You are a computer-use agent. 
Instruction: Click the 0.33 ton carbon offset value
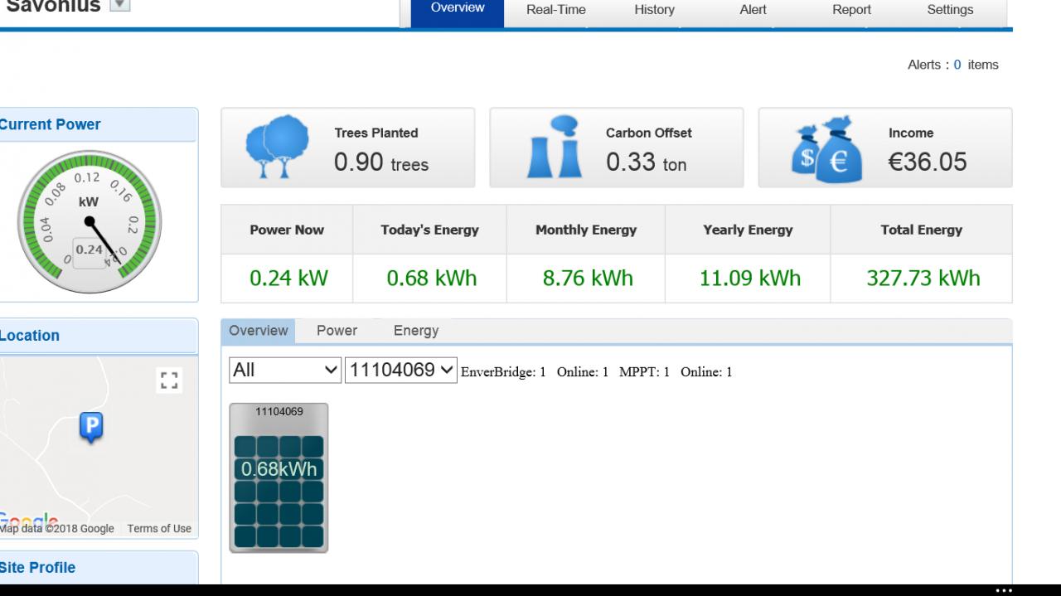646,162
